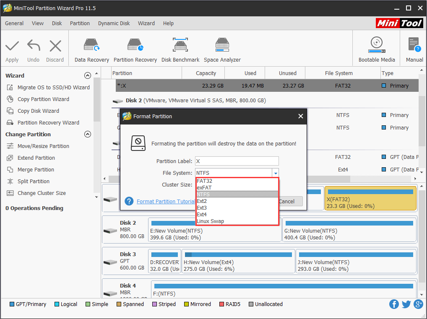Screen dimensions: 427x319
Task: Choose Ext3 from file system list
Action: point(237,207)
